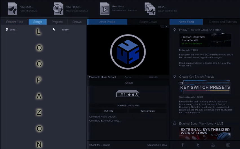This screenshot has height=149, width=240.
Task: Click the New Song icon
Action: [12, 8]
